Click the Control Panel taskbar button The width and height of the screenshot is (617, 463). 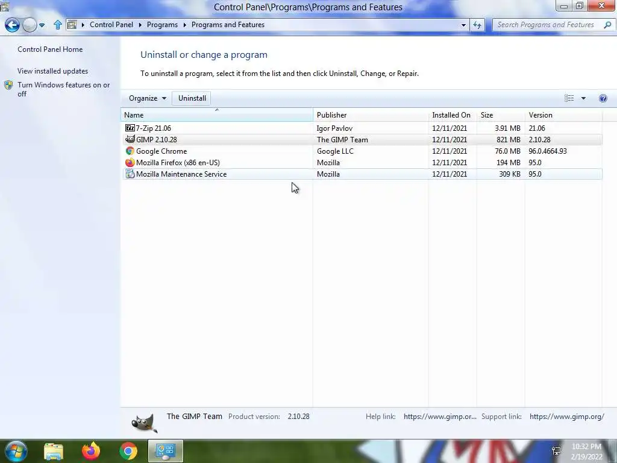click(x=166, y=451)
